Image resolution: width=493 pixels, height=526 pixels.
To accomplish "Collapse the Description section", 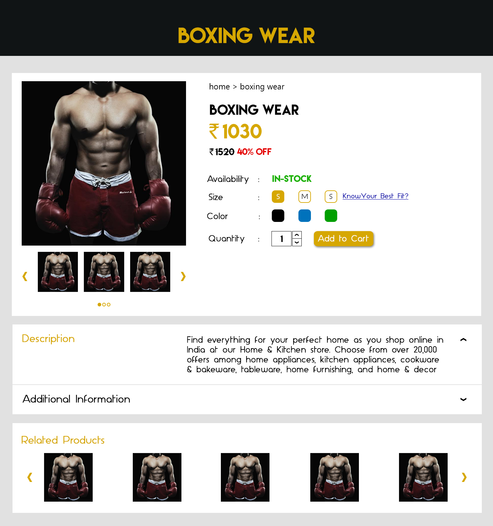I will 463,340.
